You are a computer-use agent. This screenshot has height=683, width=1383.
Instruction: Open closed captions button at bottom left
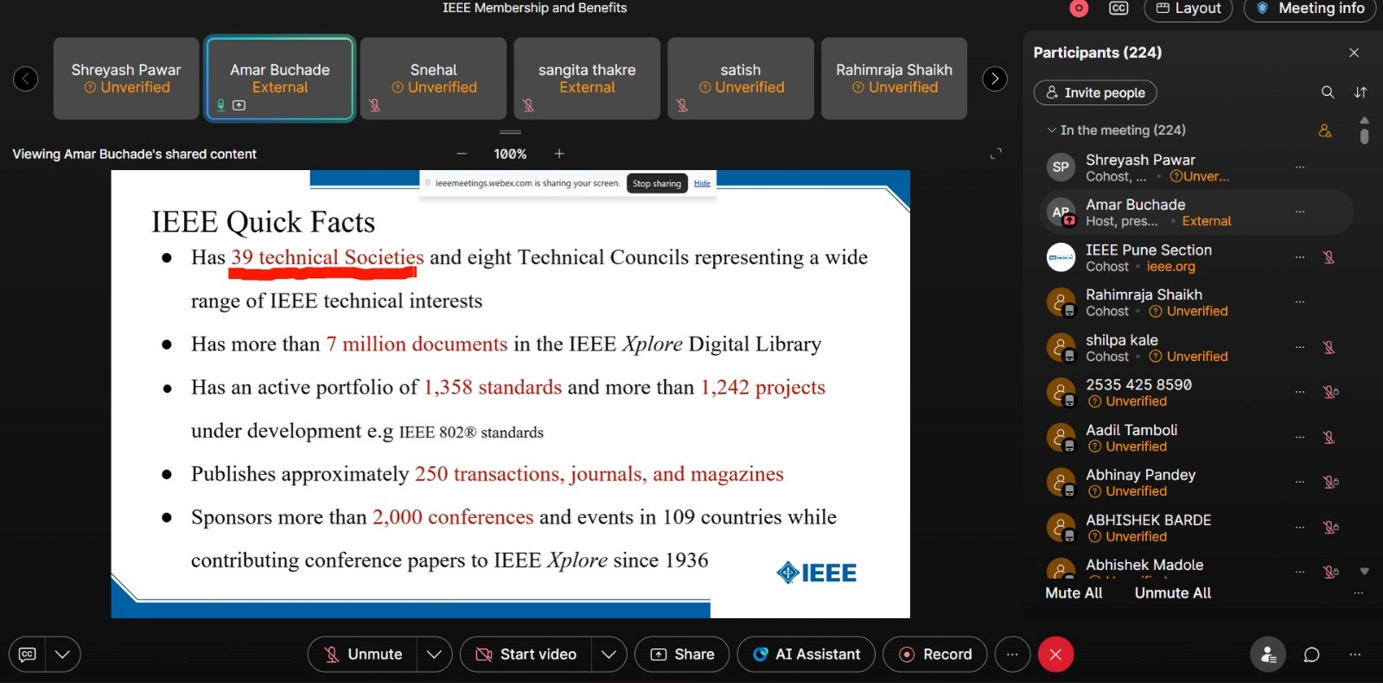click(28, 655)
